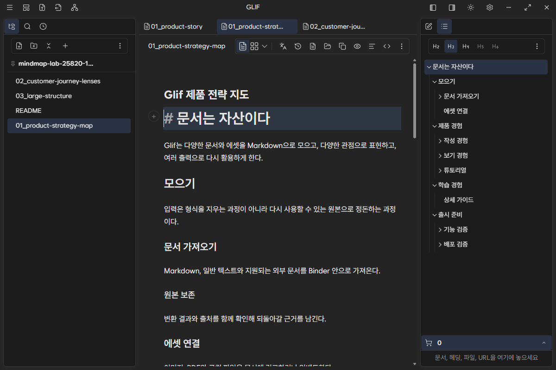
Task: Expand '작성 경험' outline node
Action: [x=440, y=141]
